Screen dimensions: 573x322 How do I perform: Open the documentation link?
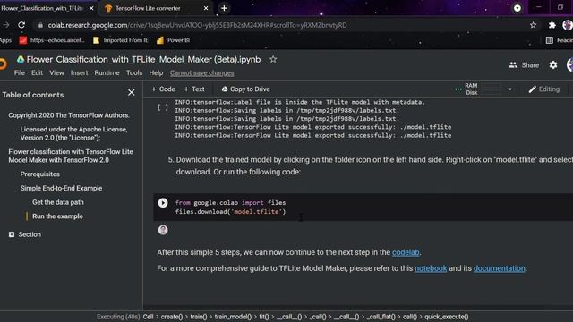(500, 268)
